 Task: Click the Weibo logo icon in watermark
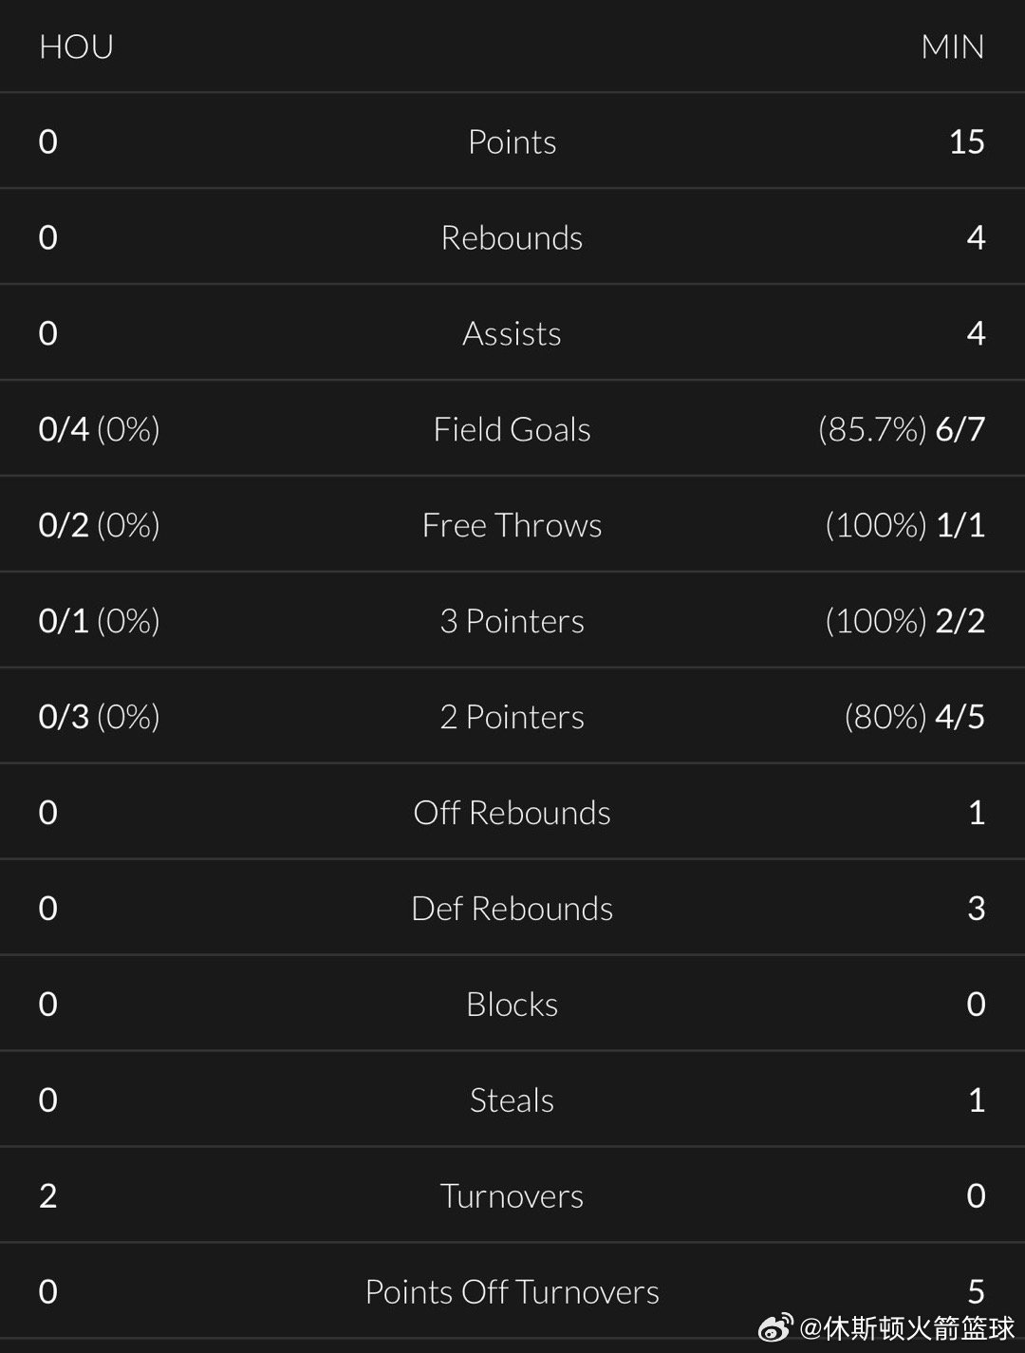point(775,1326)
